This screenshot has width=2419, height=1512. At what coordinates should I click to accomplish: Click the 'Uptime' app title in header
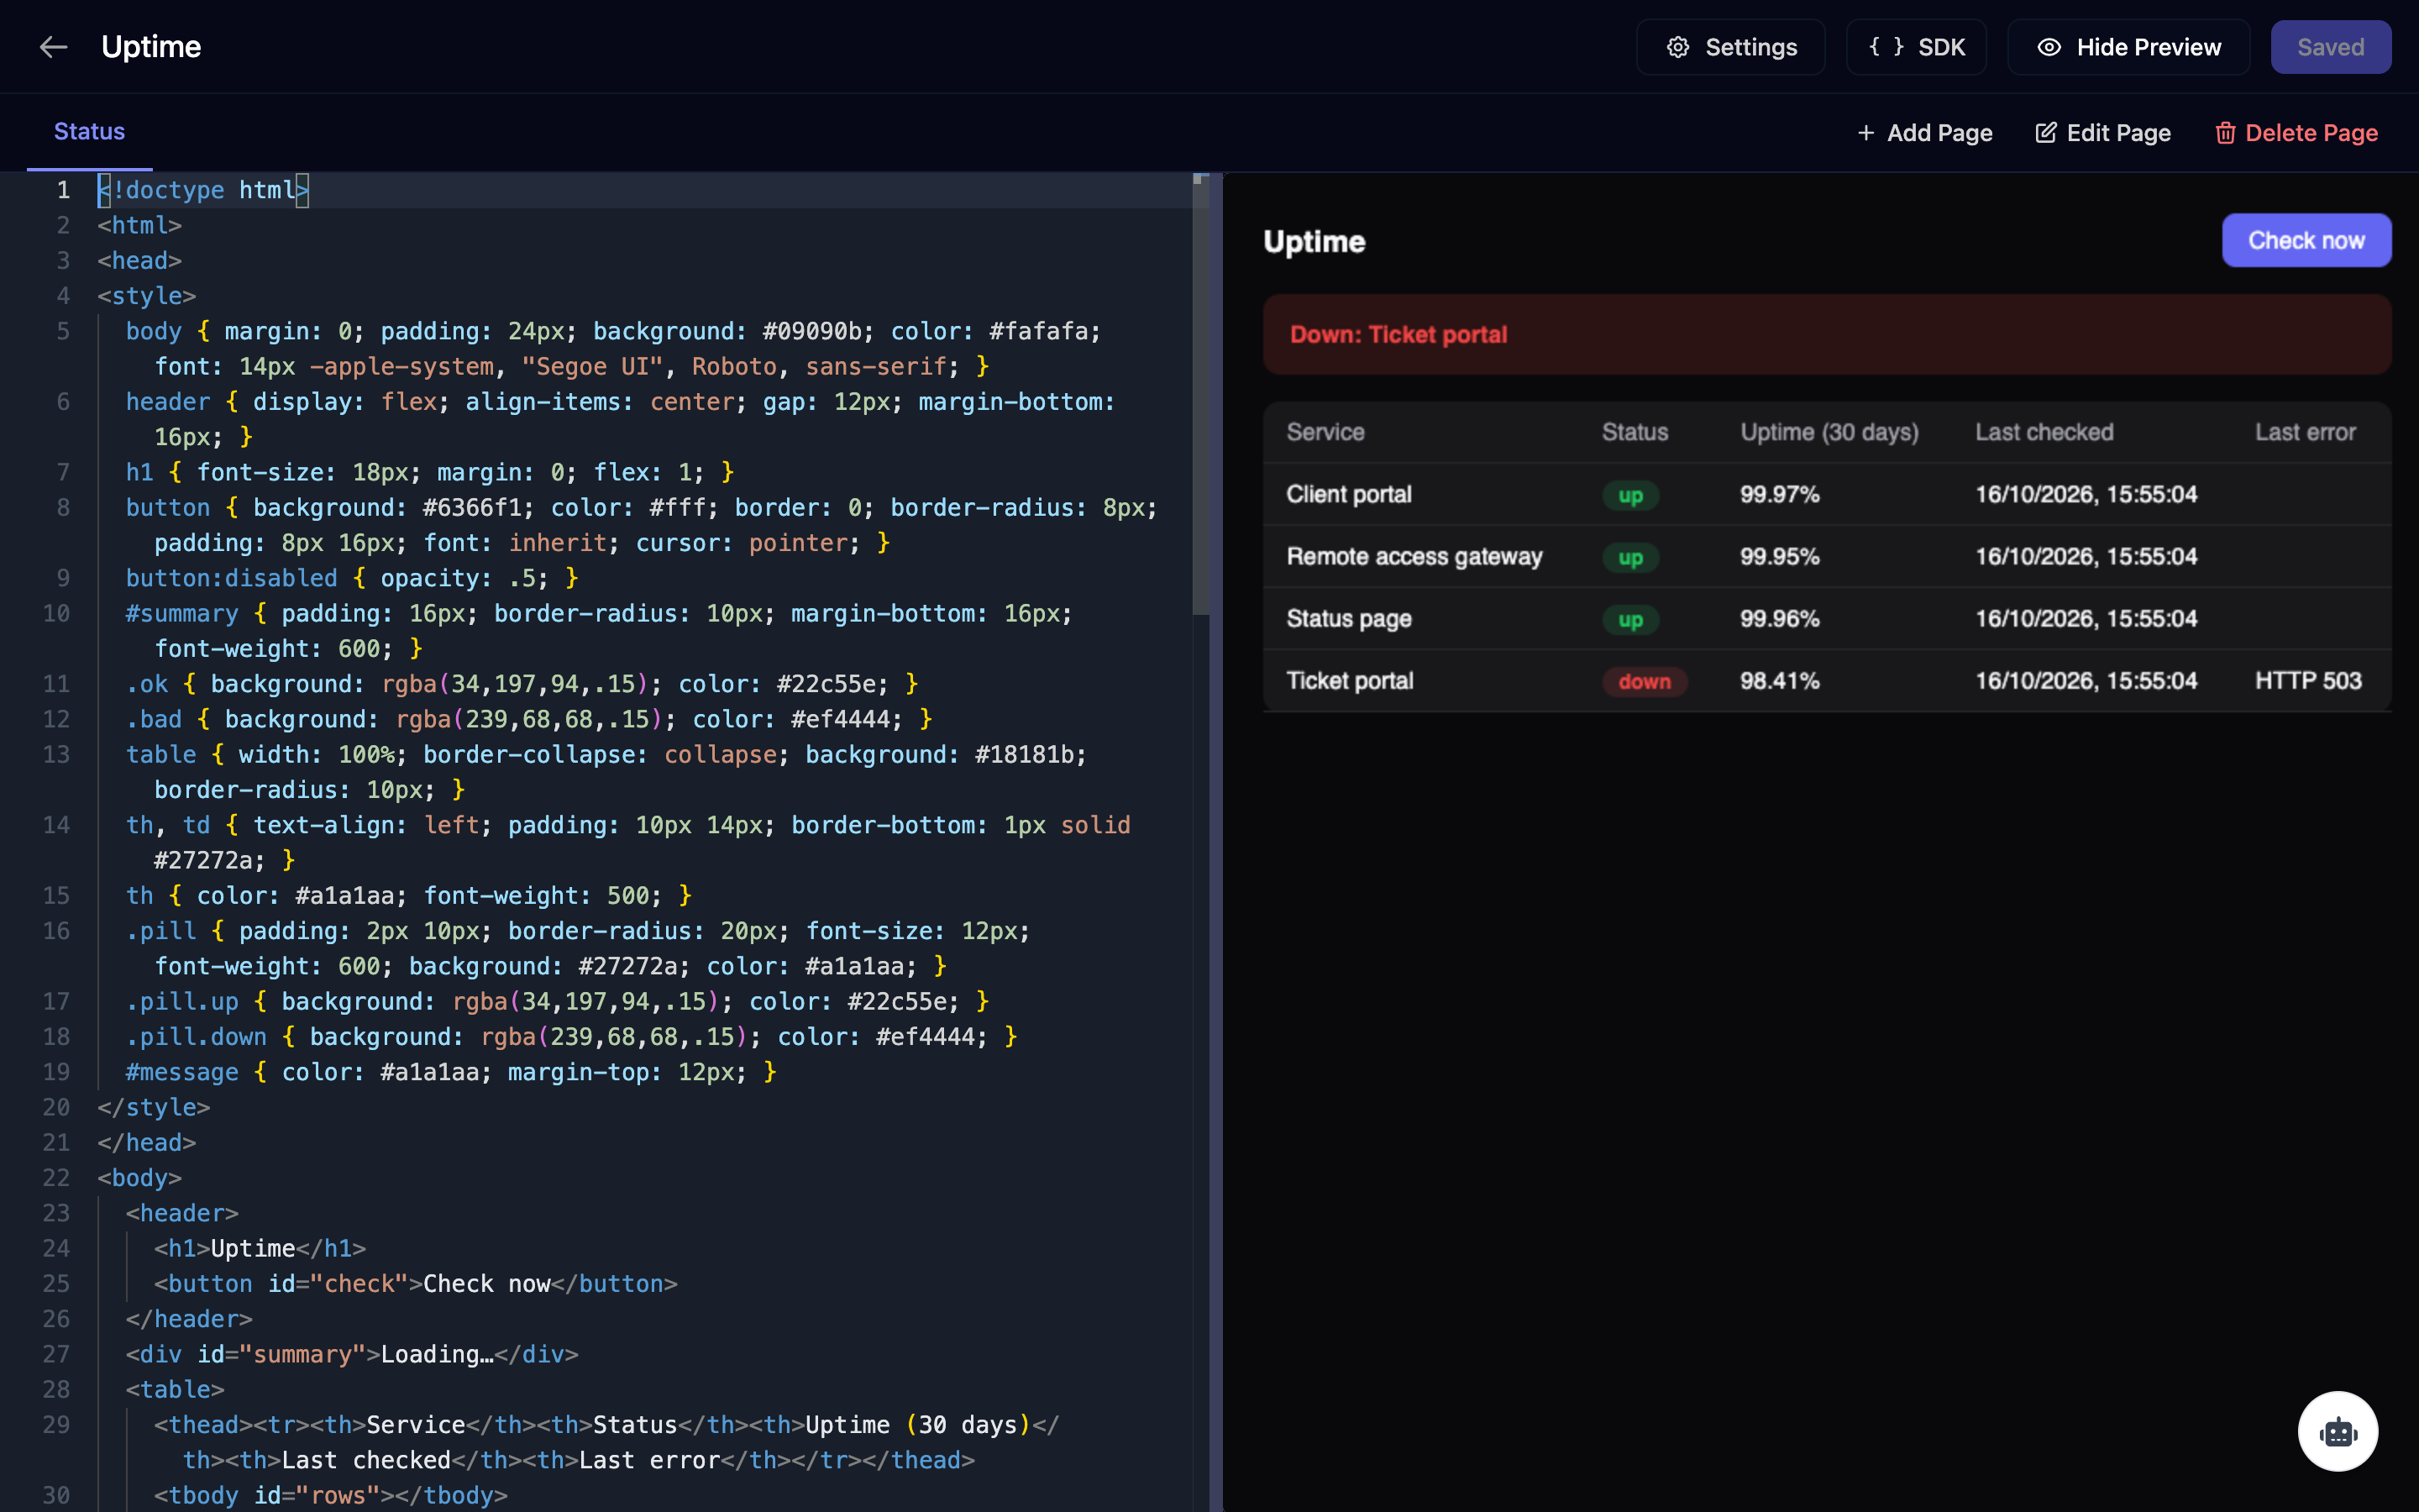[x=151, y=47]
